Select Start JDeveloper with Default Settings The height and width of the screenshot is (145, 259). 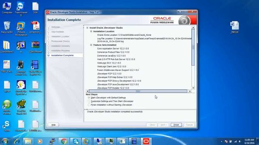(x=89, y=97)
